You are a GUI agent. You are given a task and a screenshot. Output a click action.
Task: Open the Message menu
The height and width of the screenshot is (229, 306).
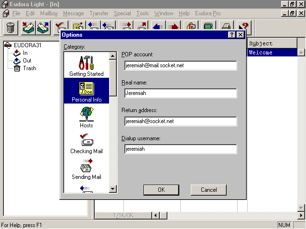click(x=73, y=13)
